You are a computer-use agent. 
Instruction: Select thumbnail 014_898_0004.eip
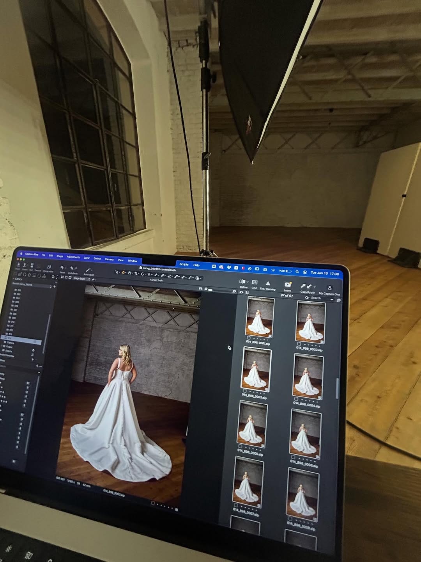point(308,376)
